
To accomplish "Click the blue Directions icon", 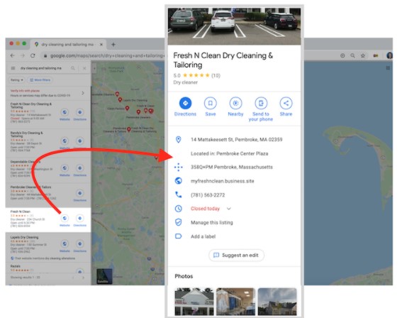I will [x=185, y=104].
